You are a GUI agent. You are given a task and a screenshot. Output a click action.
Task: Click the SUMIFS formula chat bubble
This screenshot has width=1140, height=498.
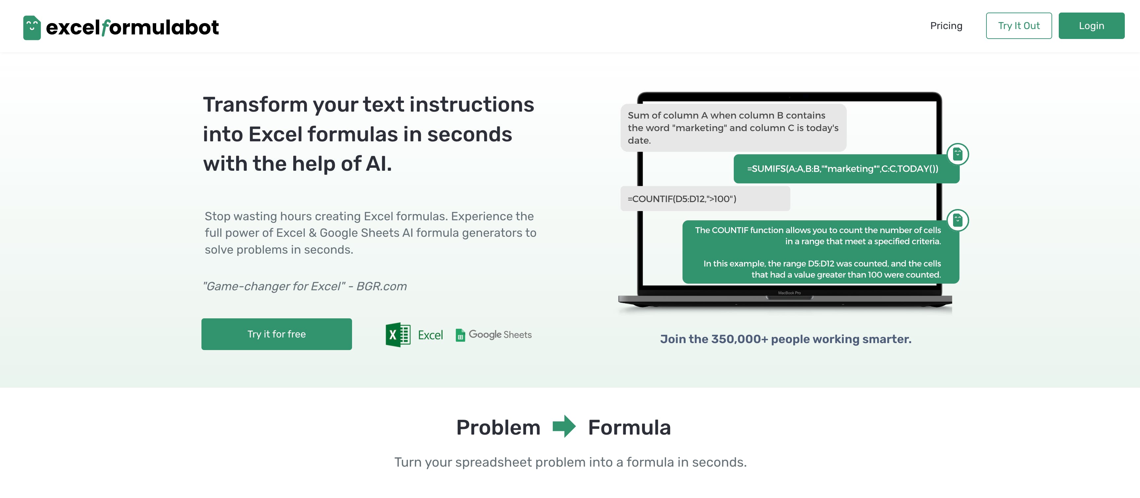click(843, 168)
